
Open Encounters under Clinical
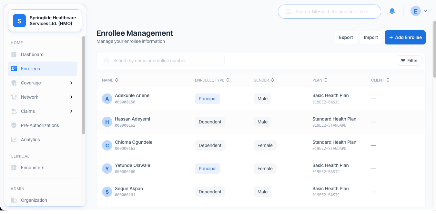43,168
